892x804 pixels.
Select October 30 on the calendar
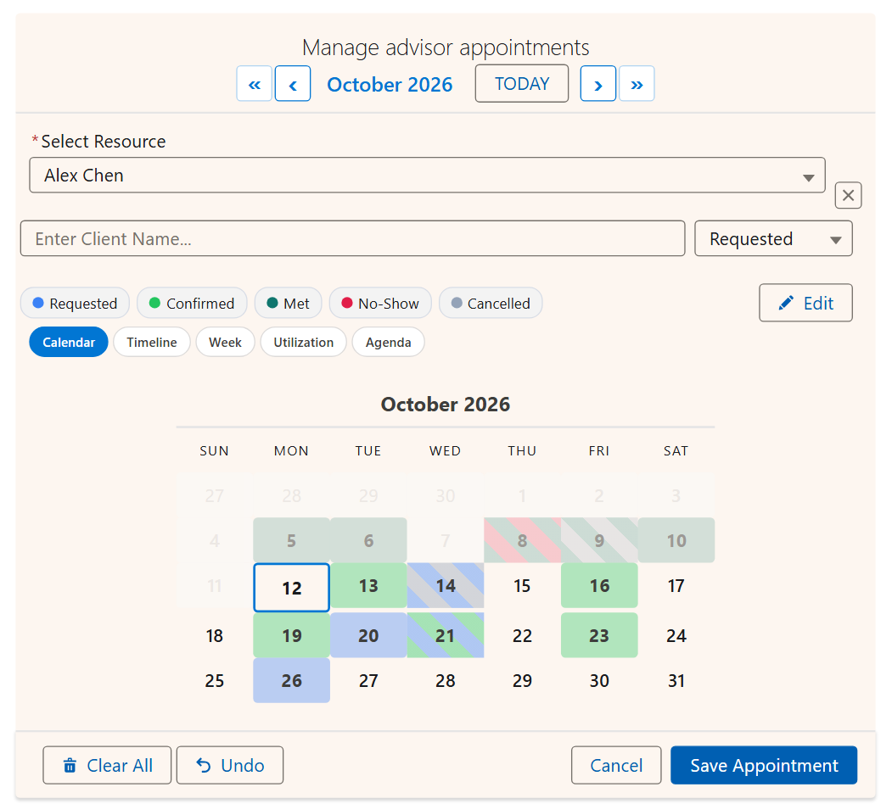point(599,680)
